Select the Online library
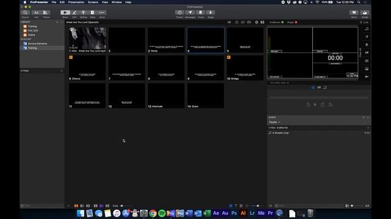This screenshot has height=219, width=391. pos(42,35)
